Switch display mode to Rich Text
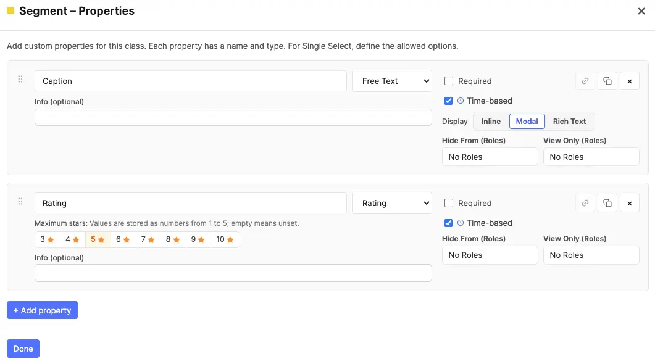The width and height of the screenshot is (655, 364). (569, 122)
